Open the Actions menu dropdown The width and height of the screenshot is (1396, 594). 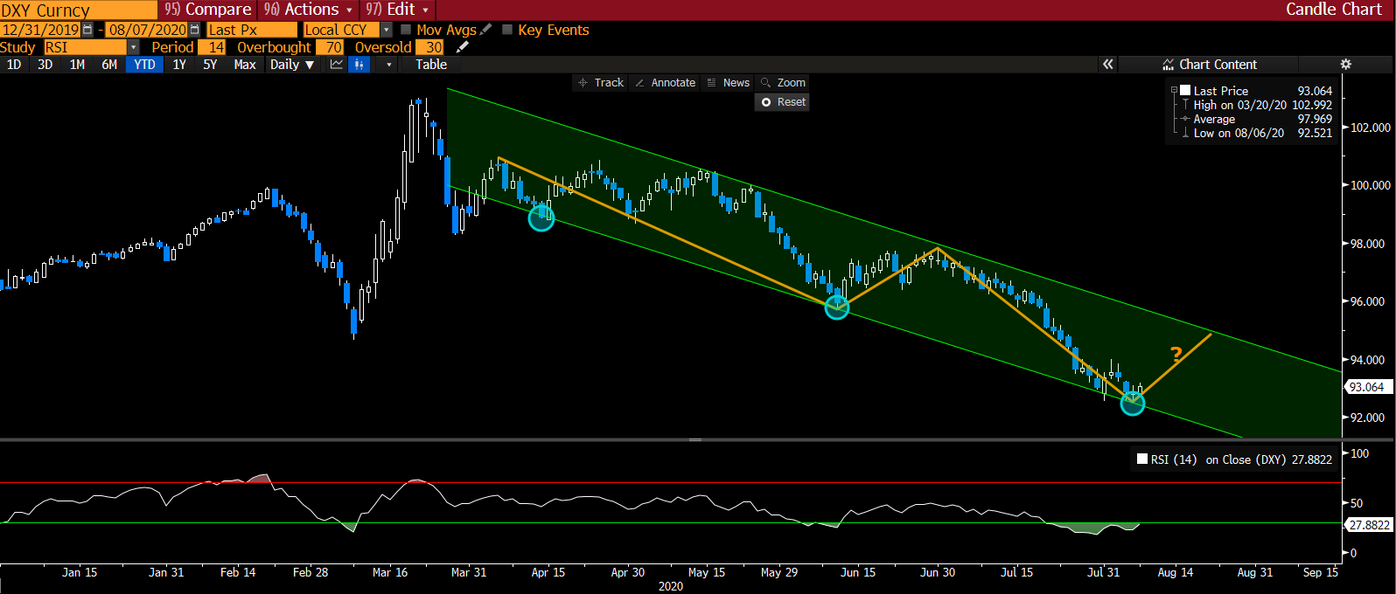309,10
